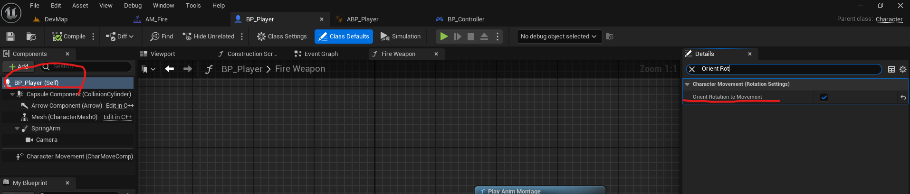910x194 pixels.
Task: Close the Fire Weapon graph tab
Action: point(436,54)
